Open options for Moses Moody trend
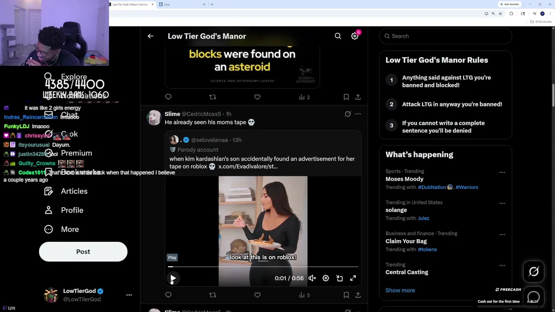The height and width of the screenshot is (312, 555). [502, 172]
